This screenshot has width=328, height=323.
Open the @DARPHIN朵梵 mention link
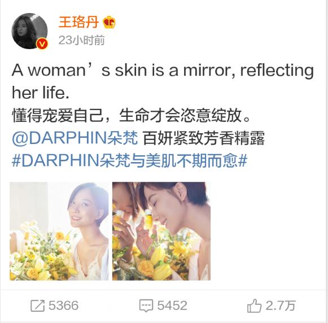click(75, 138)
